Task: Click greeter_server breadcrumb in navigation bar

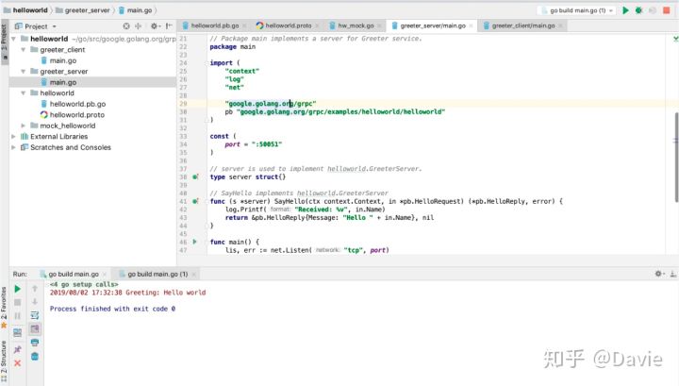Action: (83, 10)
